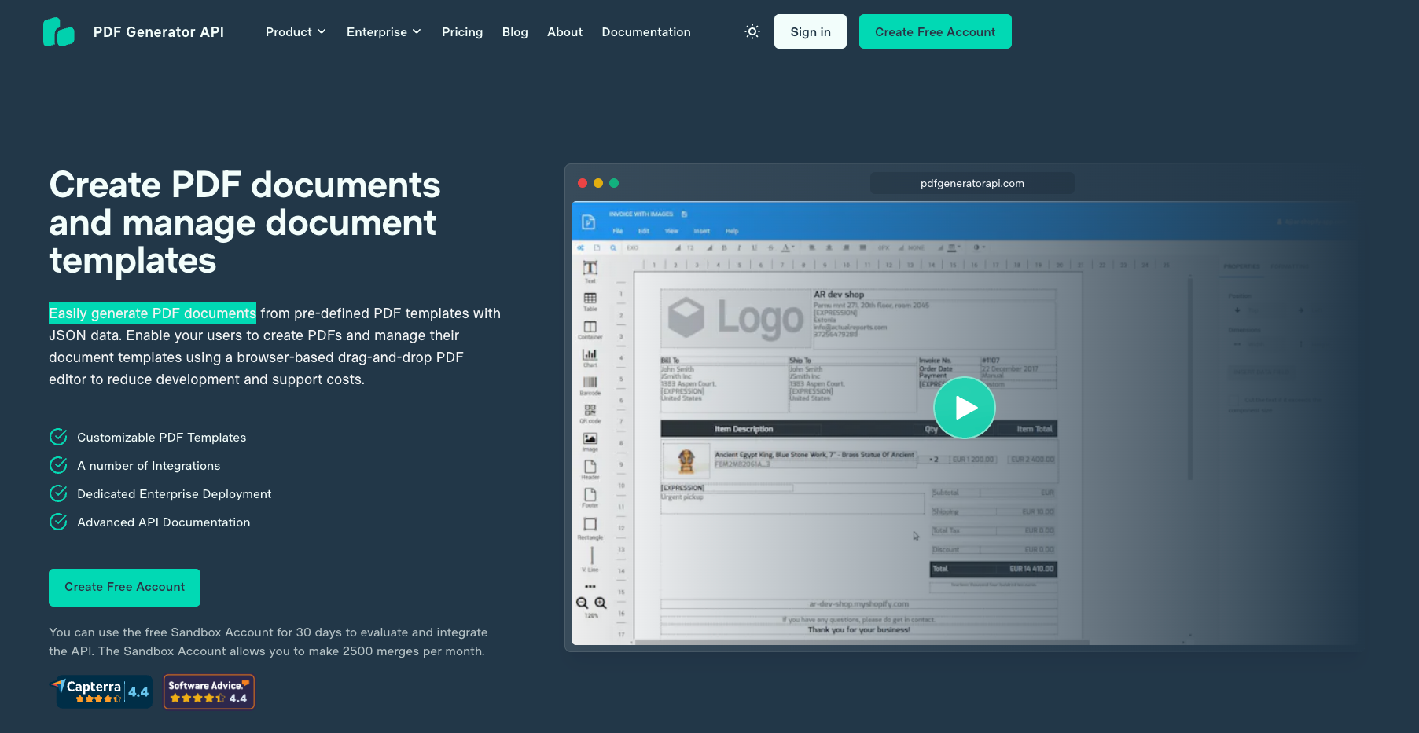Click the View menu in the editor
This screenshot has height=733, width=1419.
671,230
